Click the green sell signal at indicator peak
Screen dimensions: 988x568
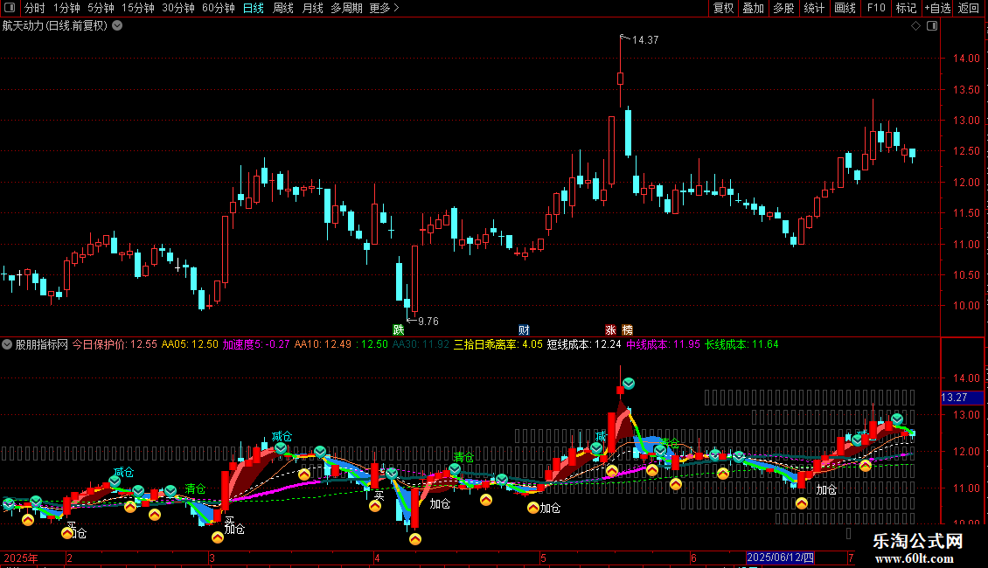pyautogui.click(x=629, y=384)
